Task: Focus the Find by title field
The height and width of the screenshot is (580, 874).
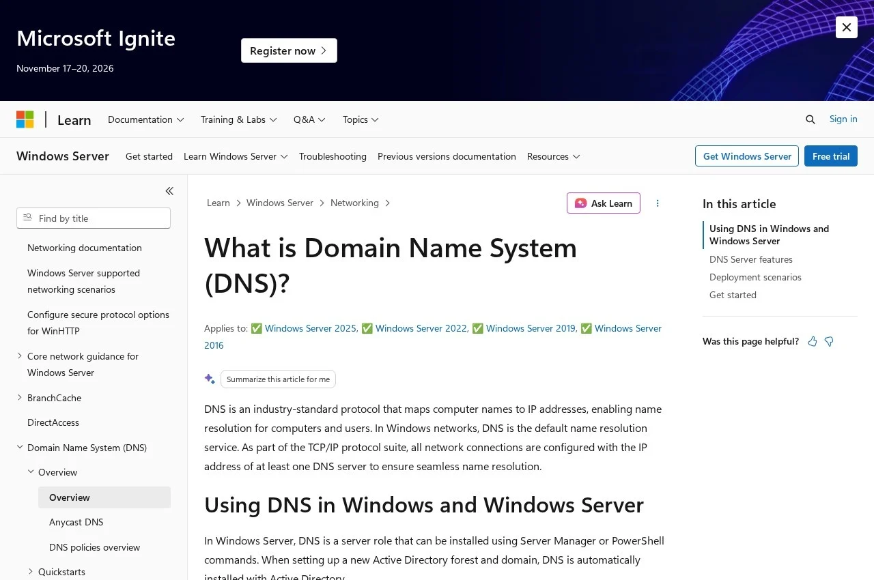Action: pyautogui.click(x=94, y=218)
